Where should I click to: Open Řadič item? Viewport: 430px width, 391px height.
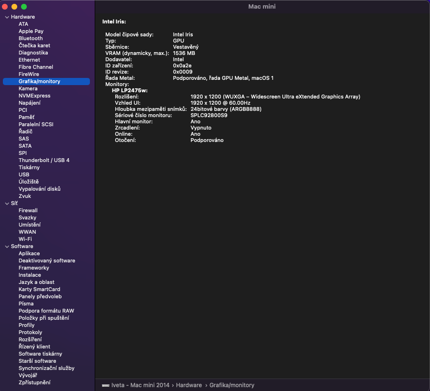pyautogui.click(x=25, y=131)
